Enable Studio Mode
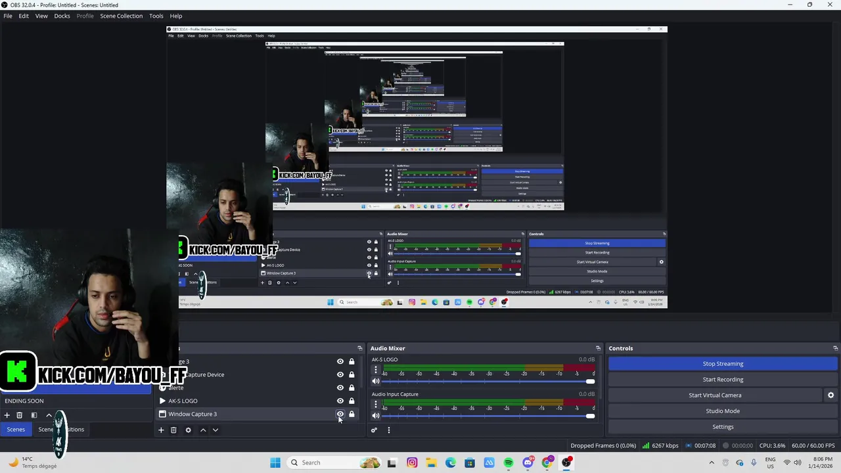The height and width of the screenshot is (473, 841). pyautogui.click(x=723, y=411)
